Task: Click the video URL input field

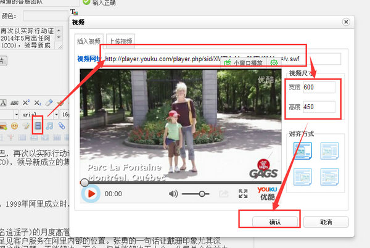Action: (x=222, y=59)
